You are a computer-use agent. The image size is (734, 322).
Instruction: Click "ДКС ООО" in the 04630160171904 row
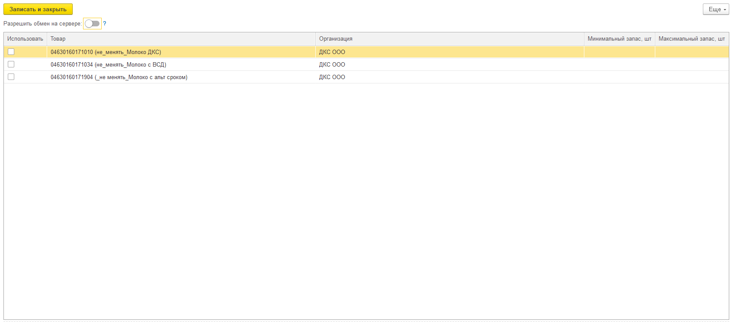coord(332,77)
